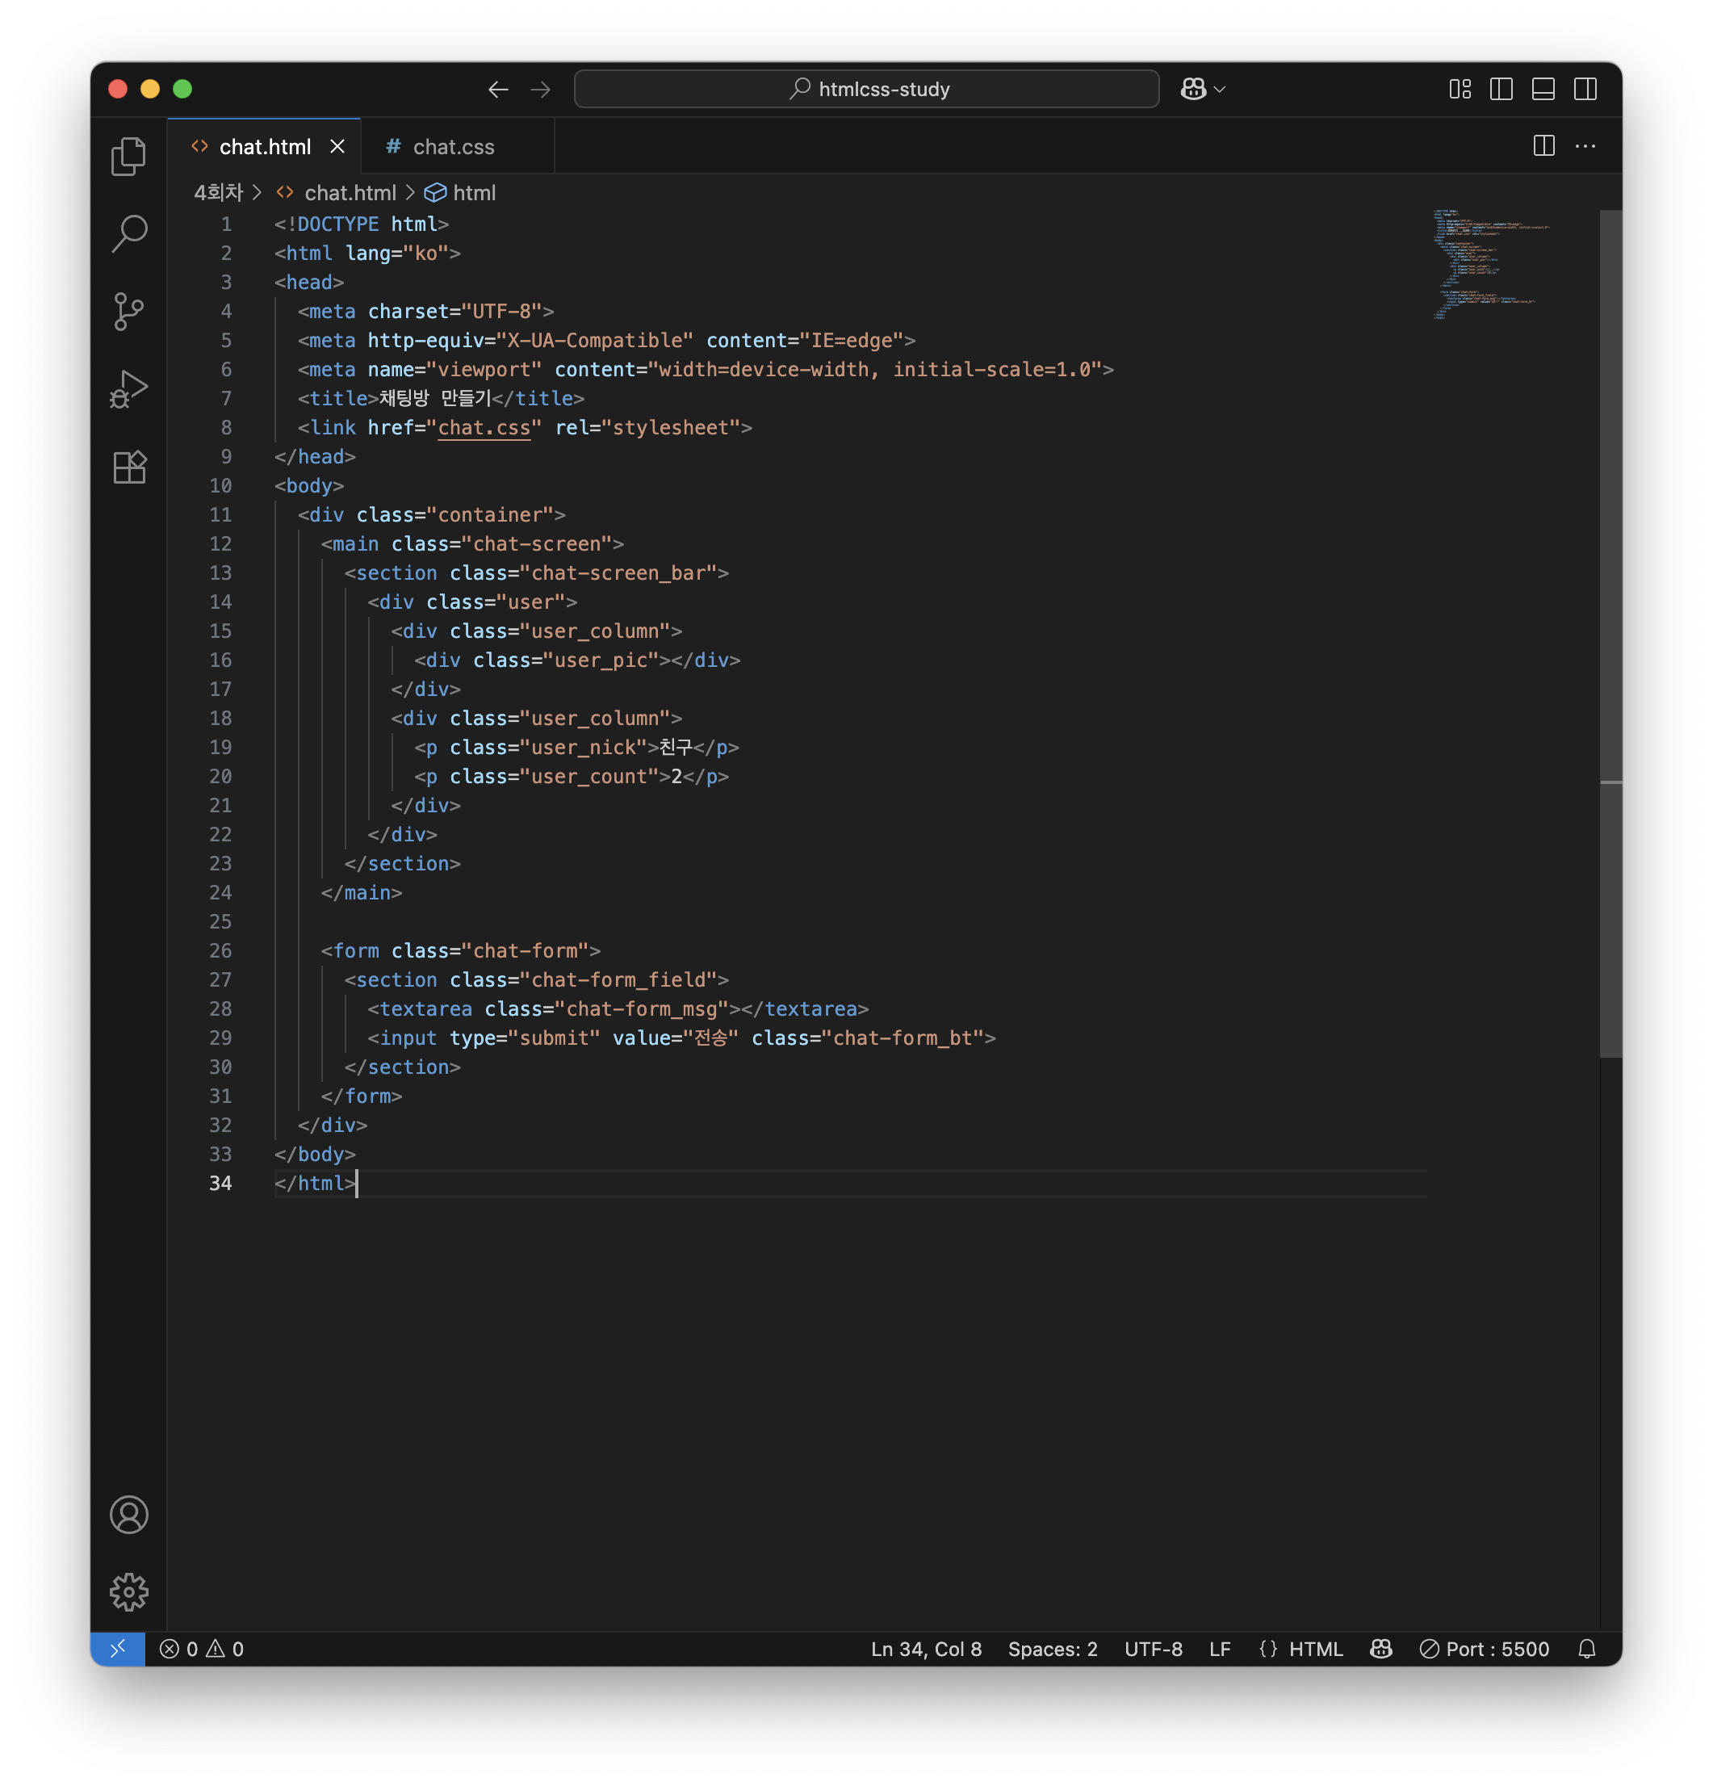Screen dimensions: 1713x1786
Task: Open the Search view icon
Action: tap(128, 234)
